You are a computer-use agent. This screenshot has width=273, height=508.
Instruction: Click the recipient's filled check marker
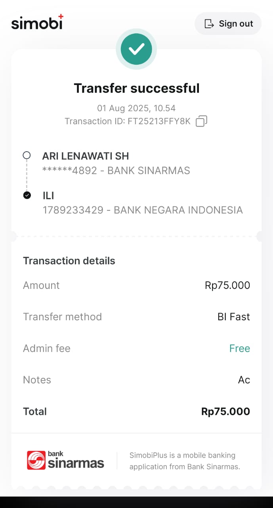[27, 195]
